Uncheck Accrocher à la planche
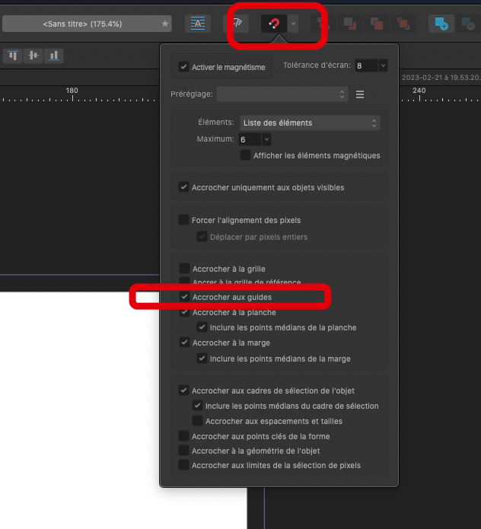The width and height of the screenshot is (481, 529). coord(184,312)
